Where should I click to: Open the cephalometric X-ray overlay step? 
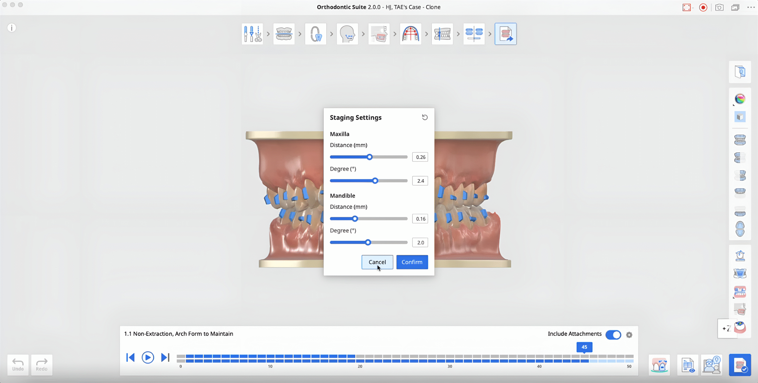(x=379, y=34)
